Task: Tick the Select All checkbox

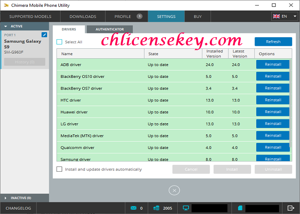Action: (59, 42)
